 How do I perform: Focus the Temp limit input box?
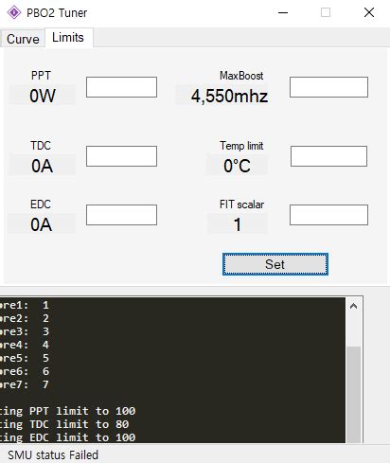coord(328,156)
